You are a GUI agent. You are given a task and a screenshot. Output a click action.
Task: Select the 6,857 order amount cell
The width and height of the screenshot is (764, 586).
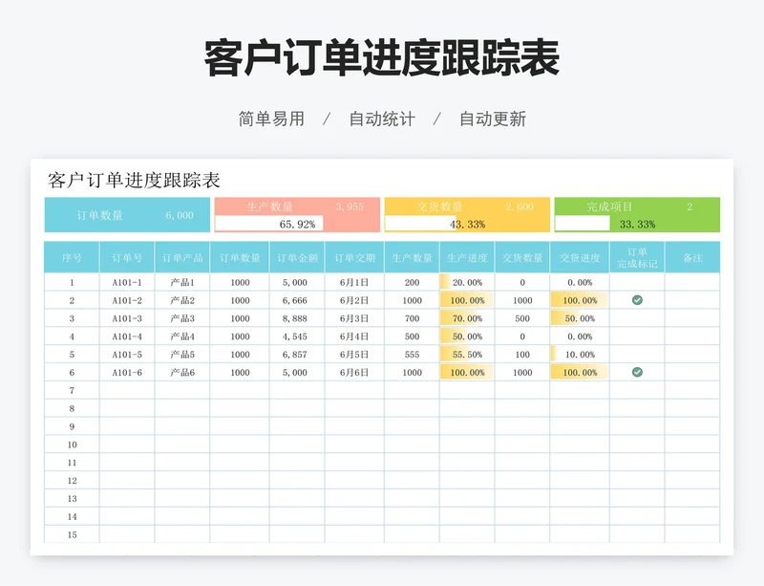pos(297,355)
